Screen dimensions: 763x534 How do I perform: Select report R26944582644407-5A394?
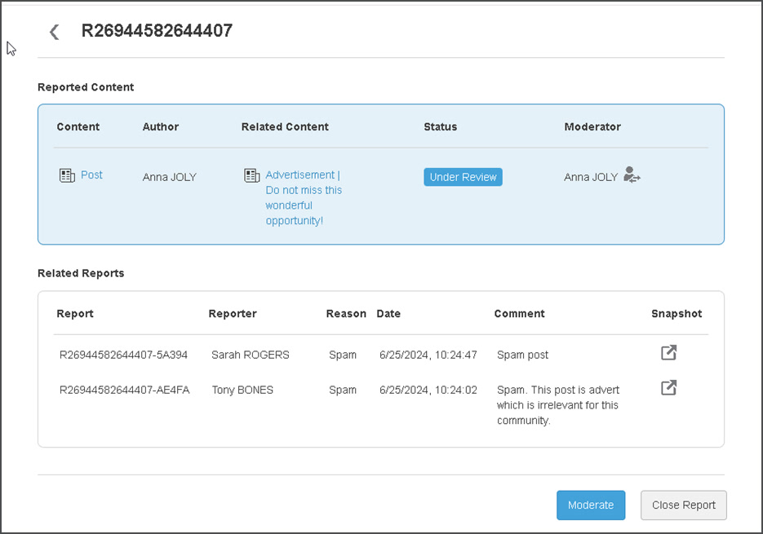click(123, 355)
